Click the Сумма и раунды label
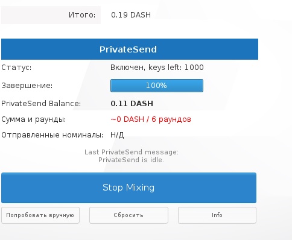Image resolution: width=292 pixels, height=240 pixels. click(34, 119)
